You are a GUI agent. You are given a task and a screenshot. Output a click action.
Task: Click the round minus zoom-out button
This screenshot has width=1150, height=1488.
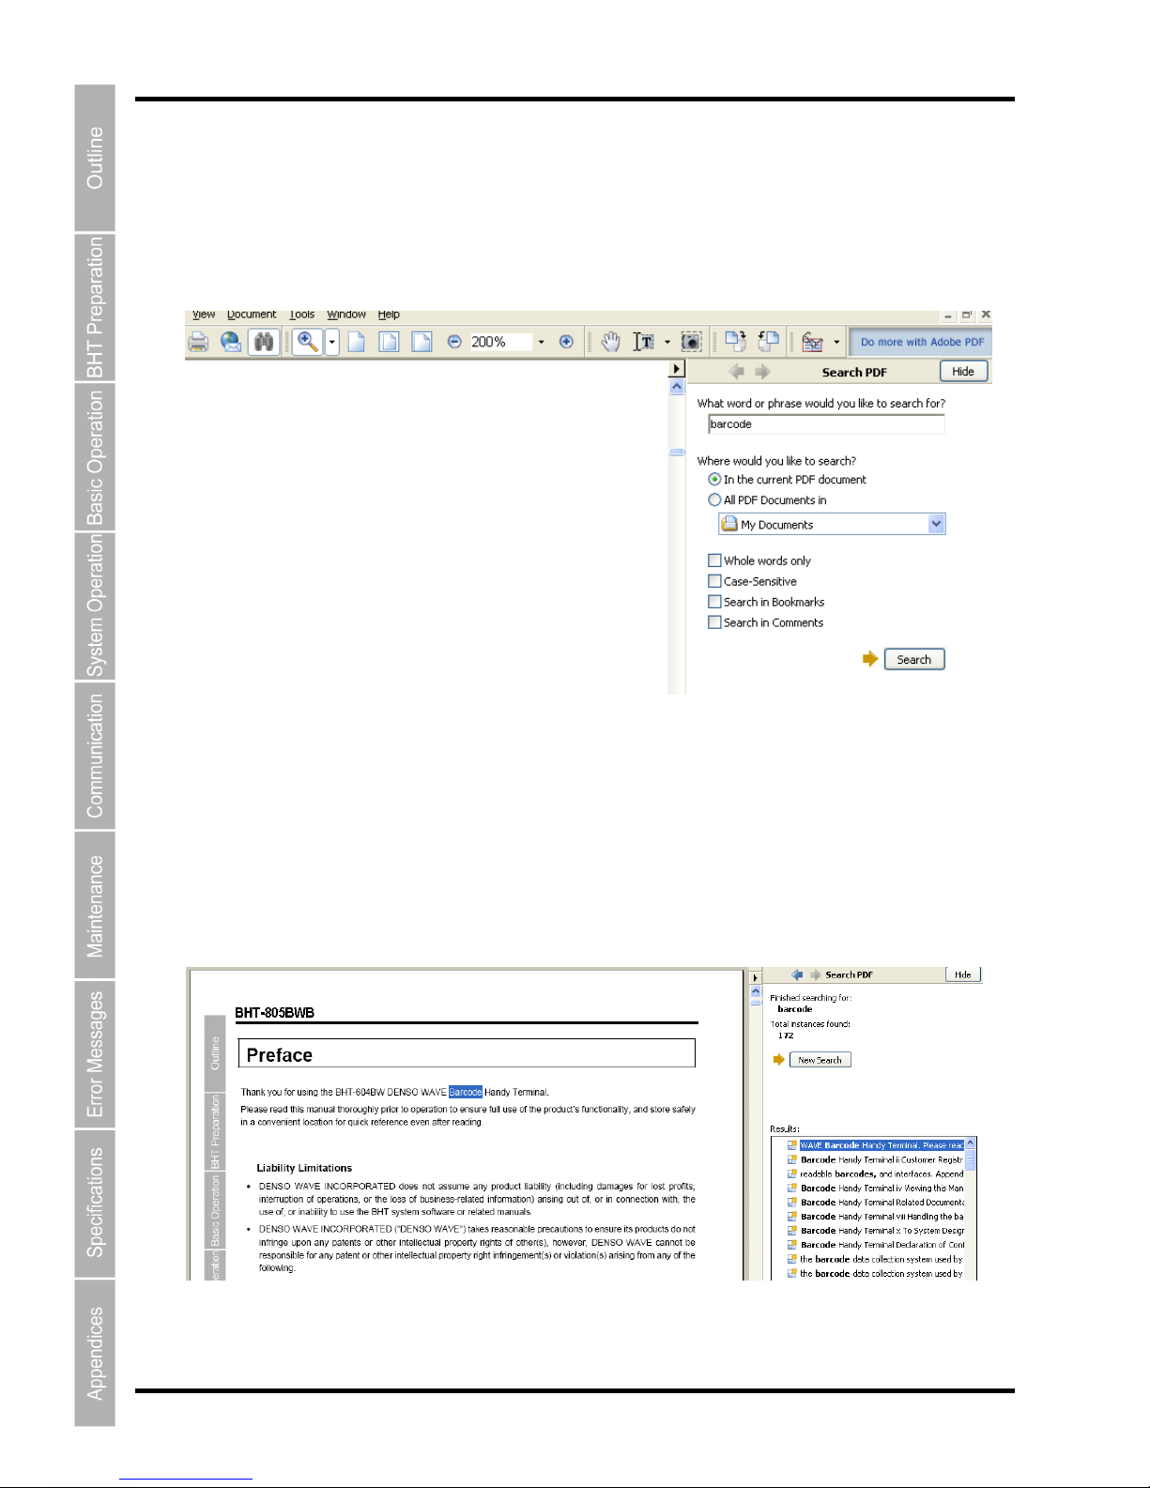coord(454,342)
